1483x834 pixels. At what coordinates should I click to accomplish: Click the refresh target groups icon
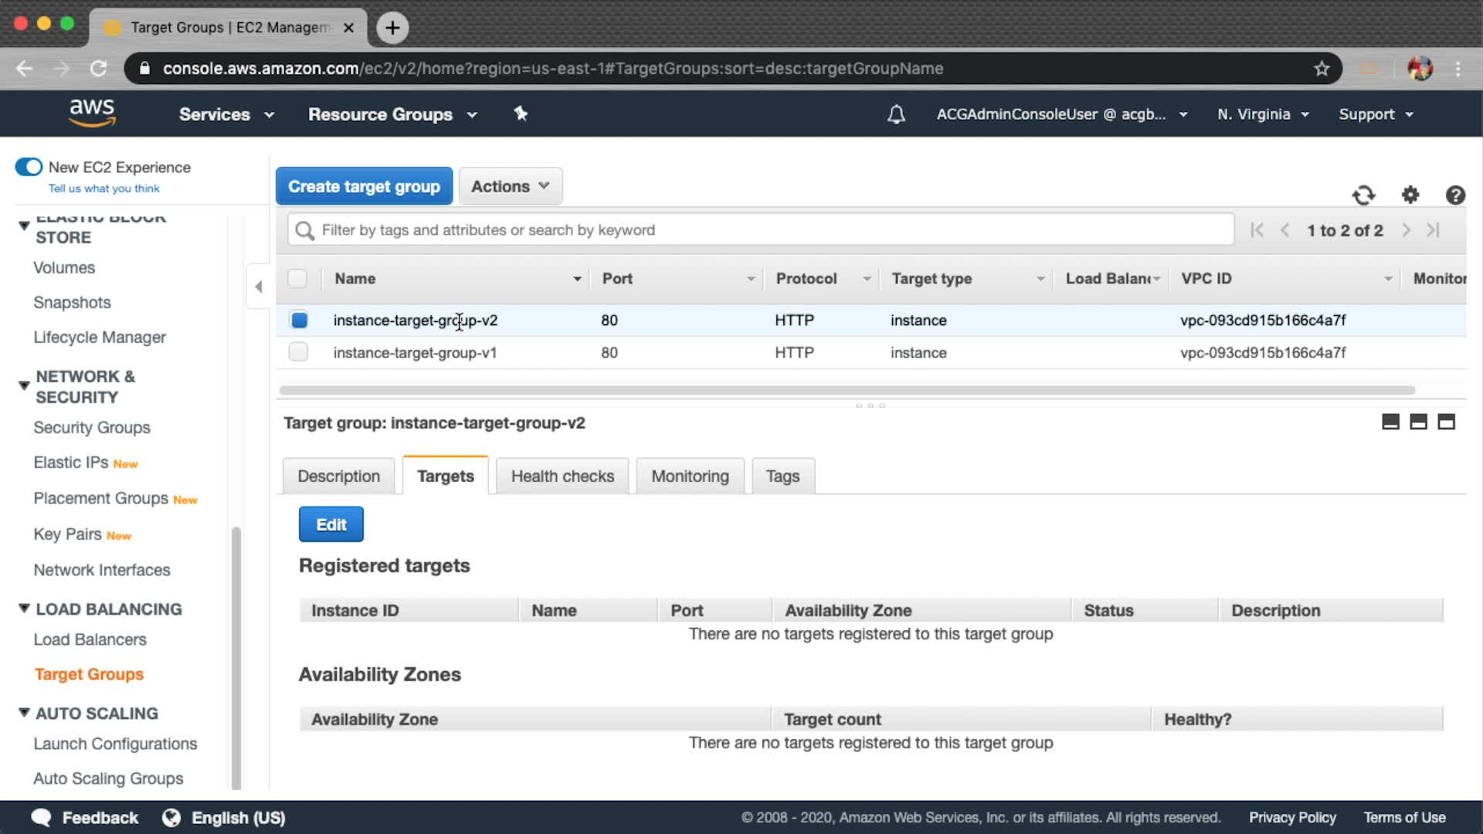1363,195
